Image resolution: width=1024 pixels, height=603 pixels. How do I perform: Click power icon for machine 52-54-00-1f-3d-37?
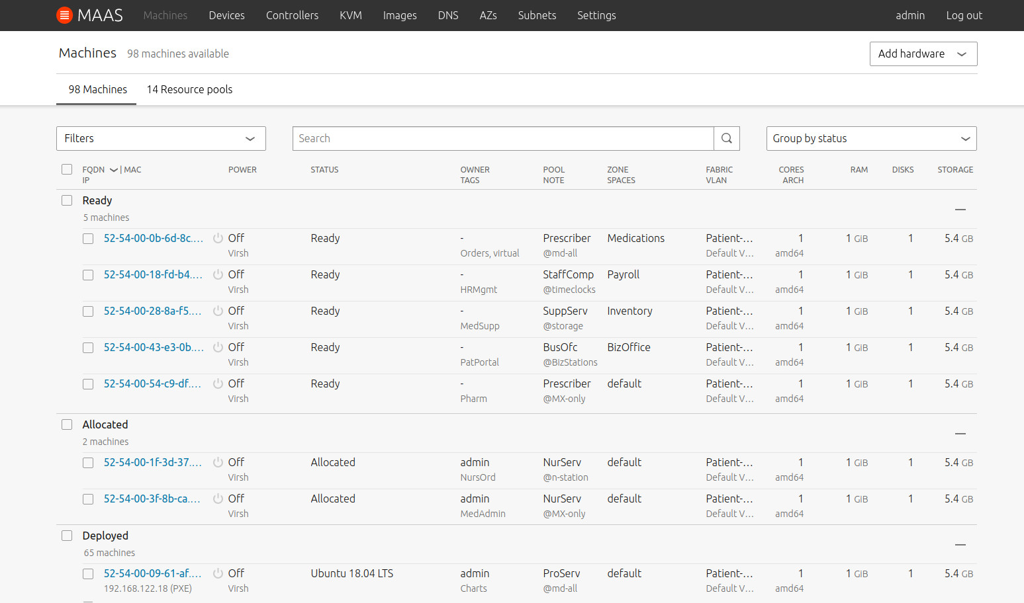pyautogui.click(x=218, y=462)
